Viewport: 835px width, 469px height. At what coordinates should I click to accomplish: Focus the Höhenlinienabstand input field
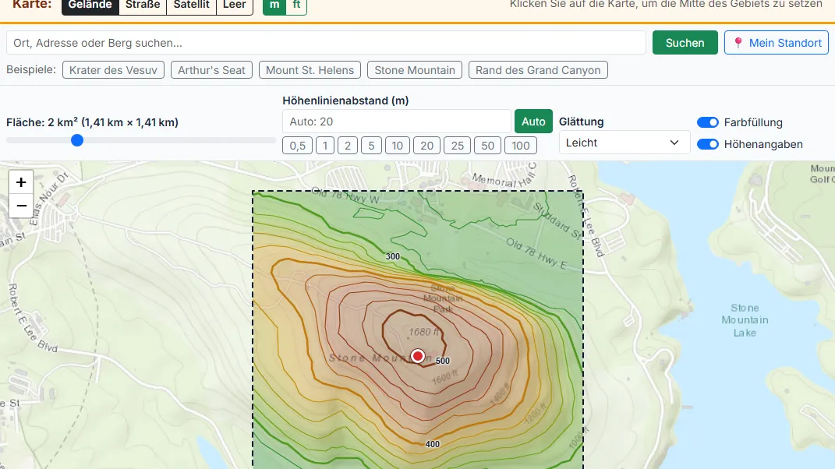point(397,122)
